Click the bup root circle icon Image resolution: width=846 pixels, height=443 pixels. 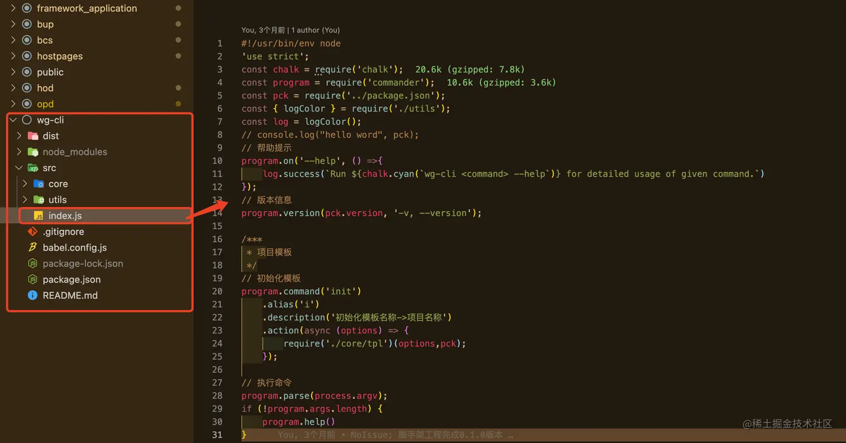[x=26, y=24]
